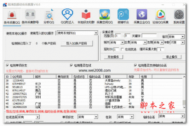Open the 在线选择 dropdown

click(x=28, y=117)
